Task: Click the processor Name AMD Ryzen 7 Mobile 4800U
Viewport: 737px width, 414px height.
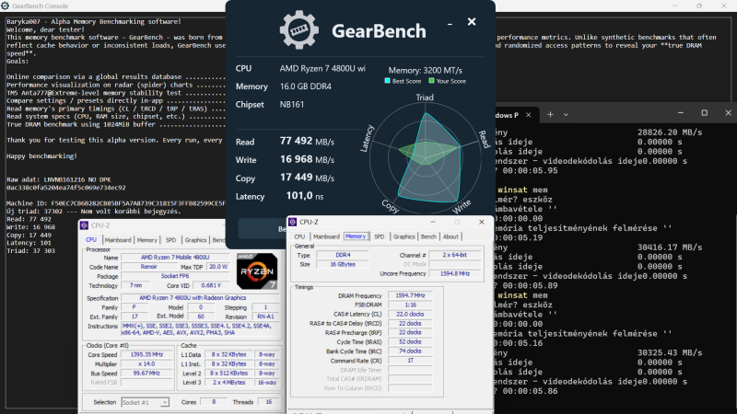Action: [175, 258]
